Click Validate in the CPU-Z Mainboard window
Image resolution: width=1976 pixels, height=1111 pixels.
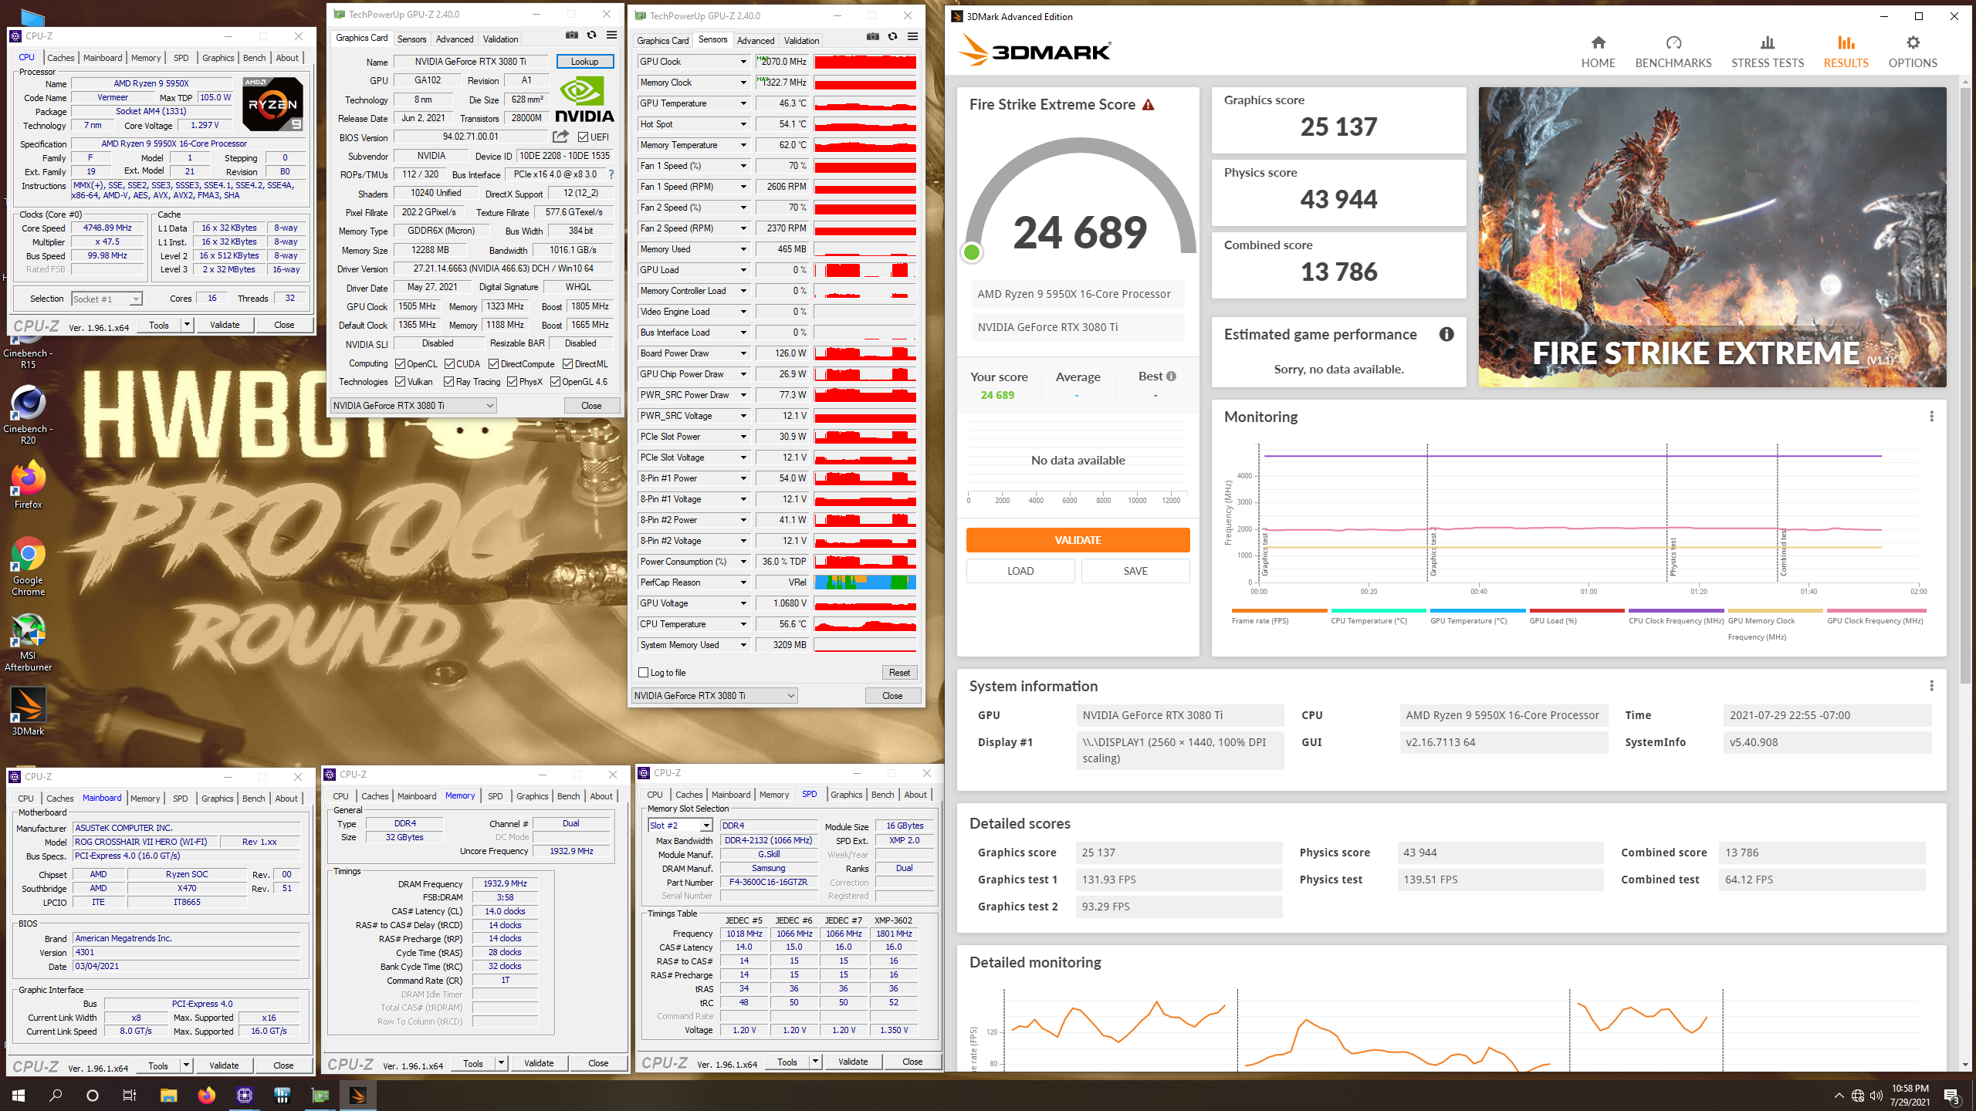tap(224, 1065)
